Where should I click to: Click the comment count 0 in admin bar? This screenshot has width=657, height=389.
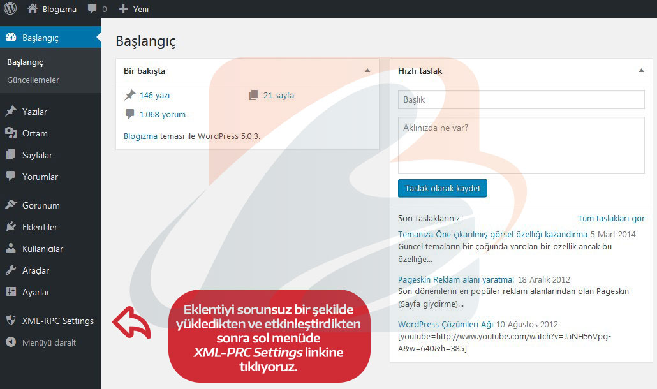(105, 9)
